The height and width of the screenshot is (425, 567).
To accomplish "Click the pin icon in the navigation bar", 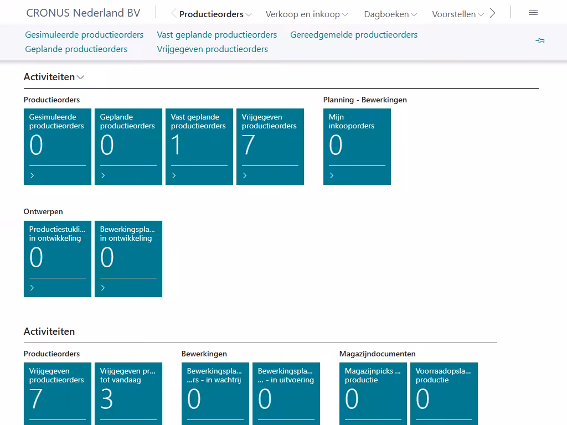I will 540,41.
